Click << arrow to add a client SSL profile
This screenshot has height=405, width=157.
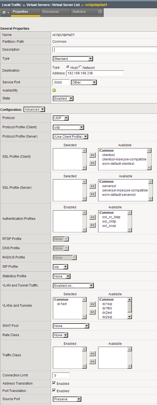(92, 155)
